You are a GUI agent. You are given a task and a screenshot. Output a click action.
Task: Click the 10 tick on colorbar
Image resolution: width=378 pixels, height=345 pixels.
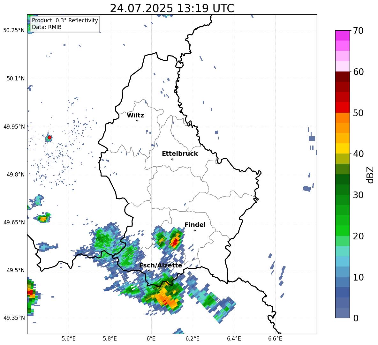pos(358,277)
